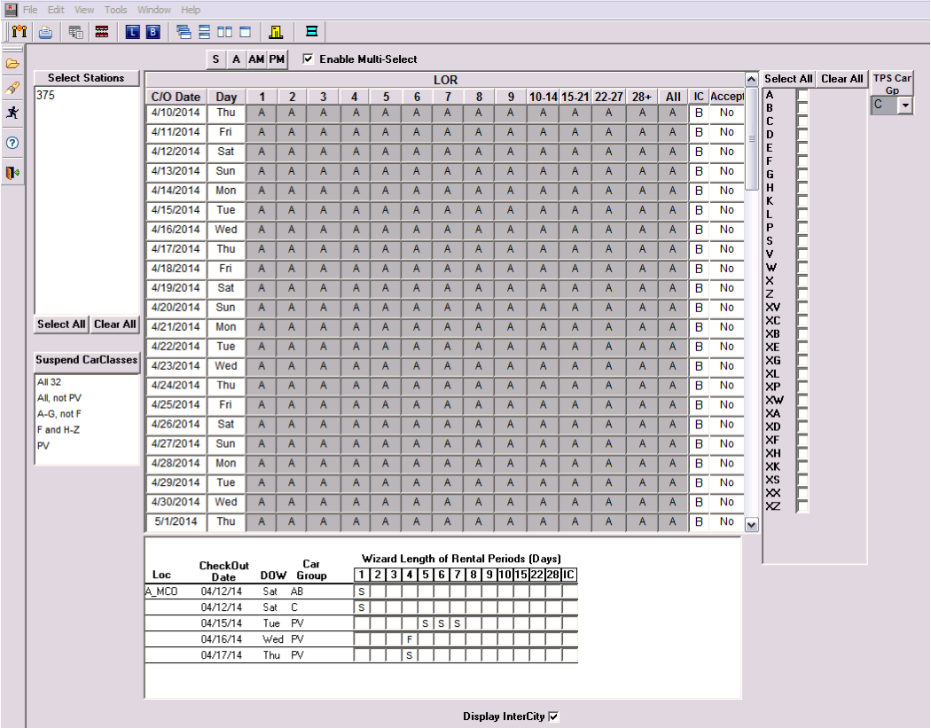Image resolution: width=931 pixels, height=728 pixels.
Task: Click the LOR grid scrollbar thumb
Action: click(x=751, y=138)
